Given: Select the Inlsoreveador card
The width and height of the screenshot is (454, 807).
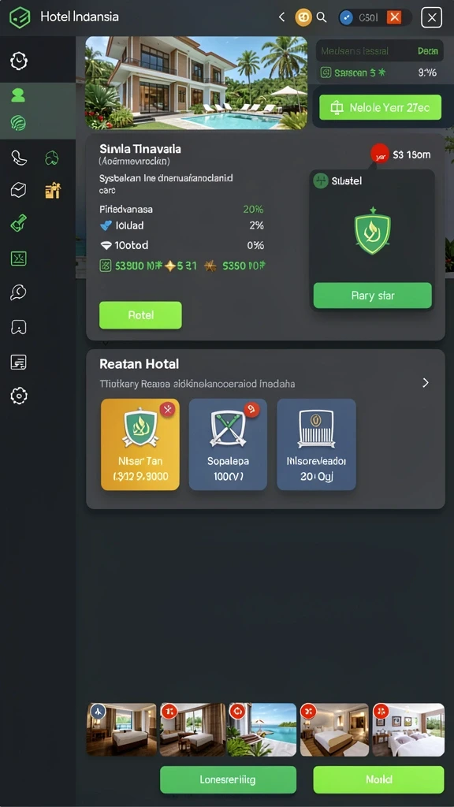Looking at the screenshot, I should click(316, 444).
